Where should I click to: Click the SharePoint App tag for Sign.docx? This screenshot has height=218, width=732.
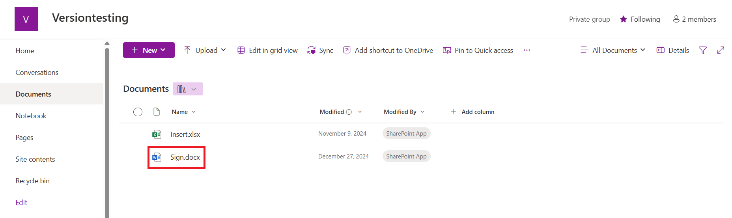coord(406,157)
